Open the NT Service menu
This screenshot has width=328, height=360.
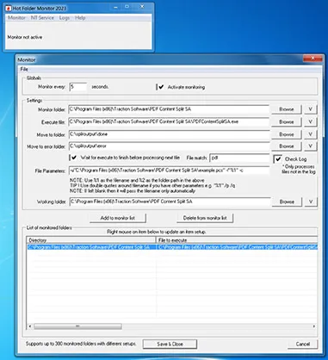click(42, 18)
